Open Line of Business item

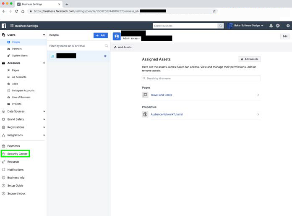click(21, 97)
